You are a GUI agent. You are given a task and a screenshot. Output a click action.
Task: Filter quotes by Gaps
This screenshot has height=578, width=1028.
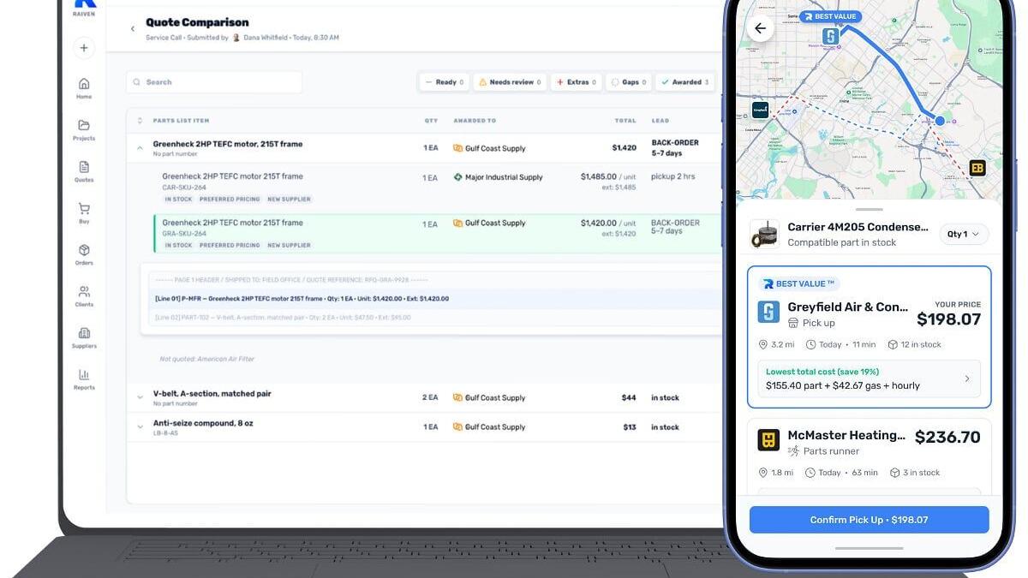coord(628,82)
